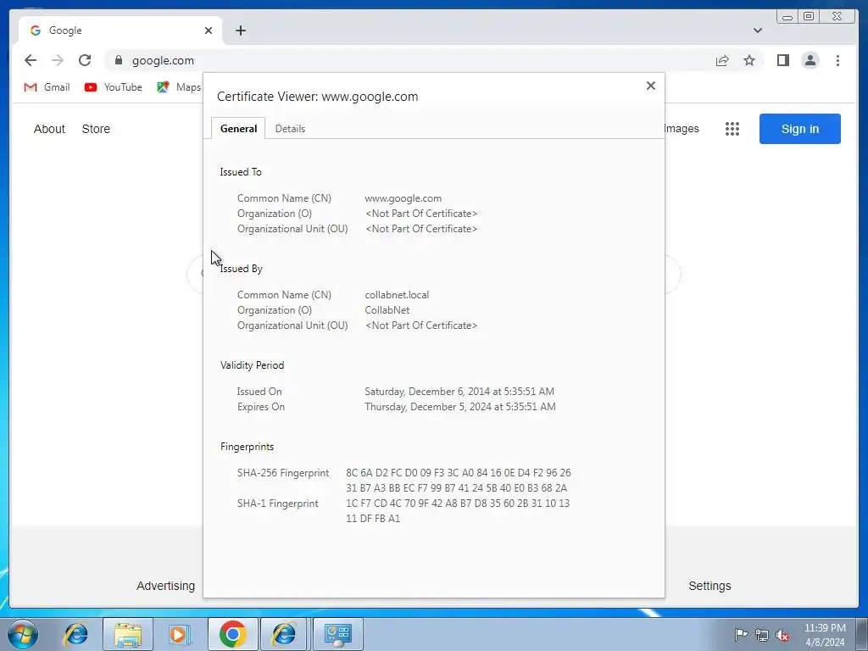
Task: Close the Google tab
Action: pos(209,31)
